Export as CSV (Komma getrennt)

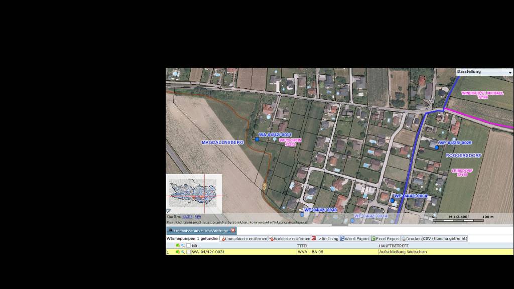pyautogui.click(x=445, y=238)
